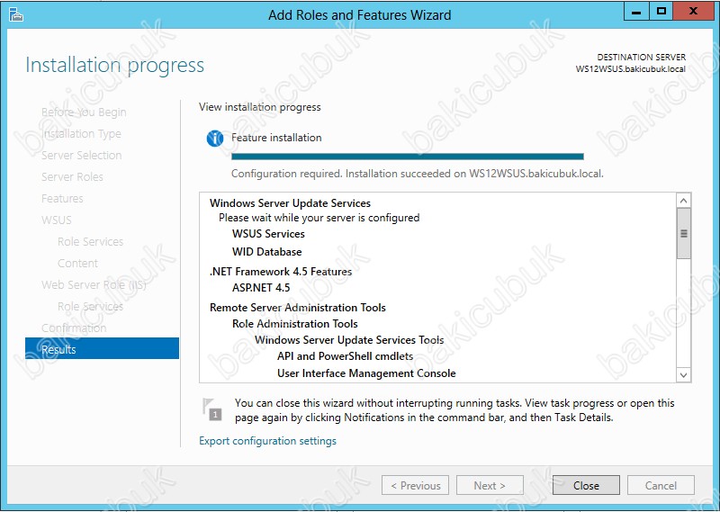Screen dimensions: 720x512
Task: Maximize the Add Roles and Features Wizard
Action: pos(661,12)
